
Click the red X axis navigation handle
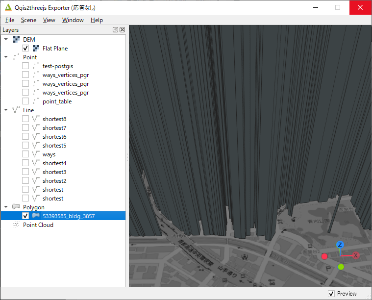point(356,255)
